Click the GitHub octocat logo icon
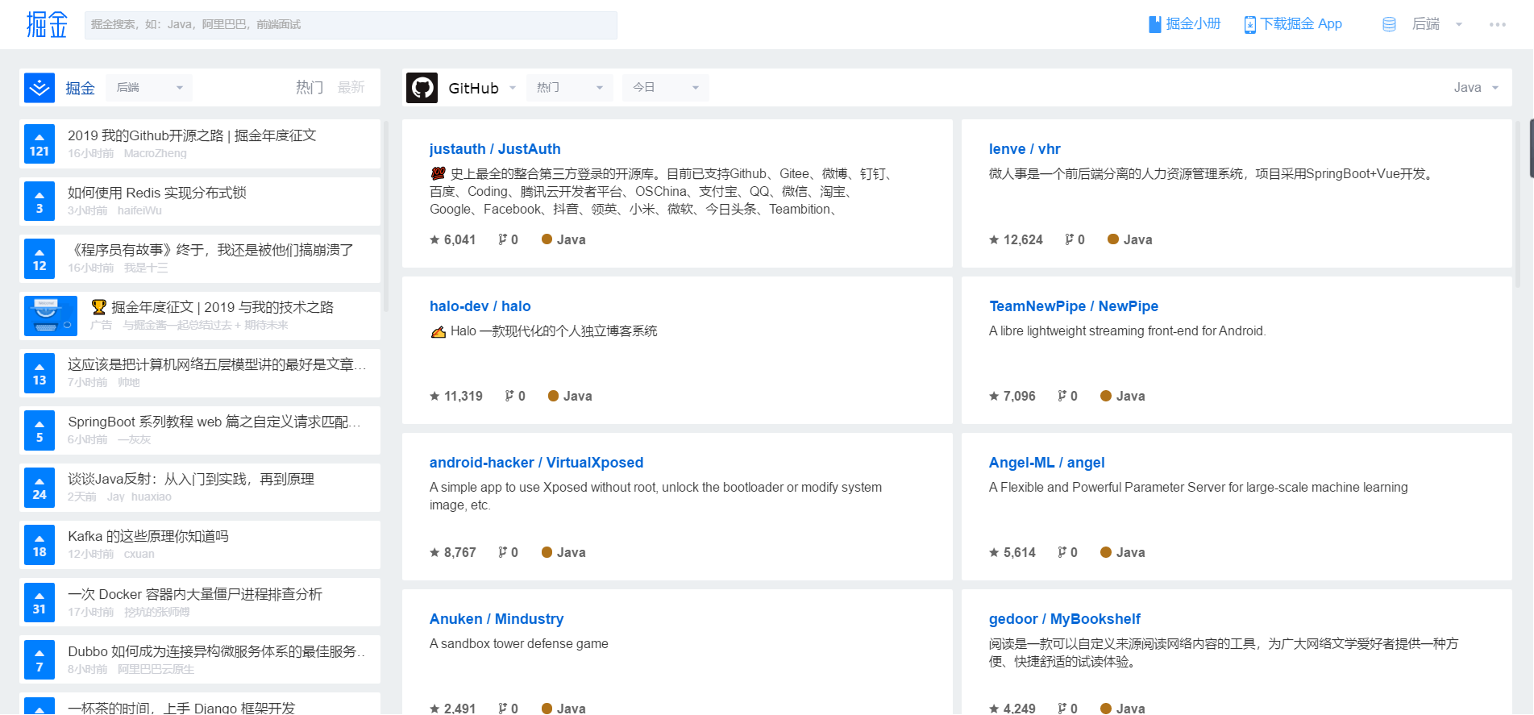 click(x=422, y=88)
